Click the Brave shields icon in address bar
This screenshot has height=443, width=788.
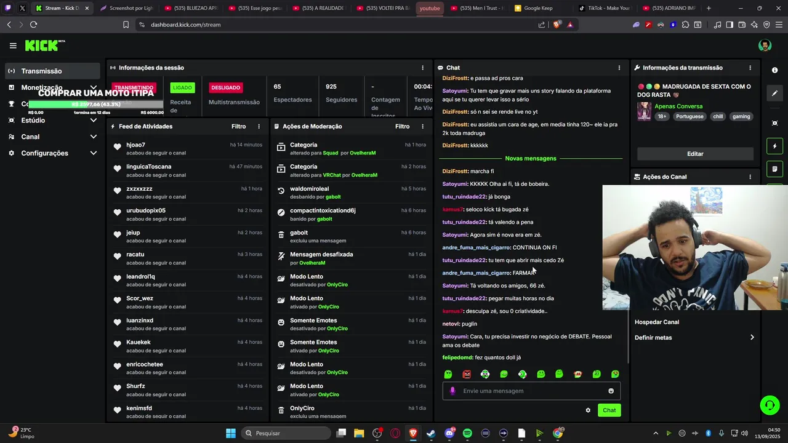click(557, 25)
